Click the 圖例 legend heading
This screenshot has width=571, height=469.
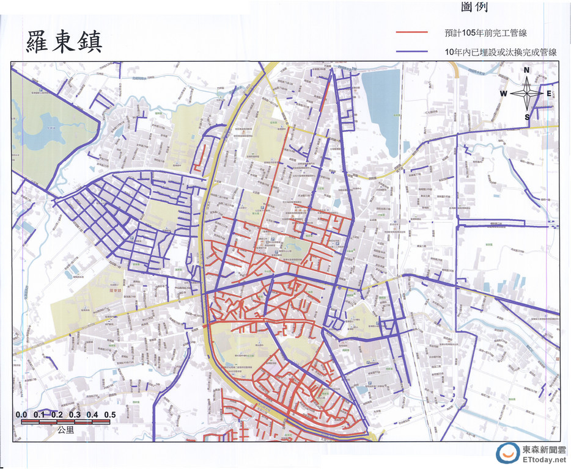[x=474, y=8]
